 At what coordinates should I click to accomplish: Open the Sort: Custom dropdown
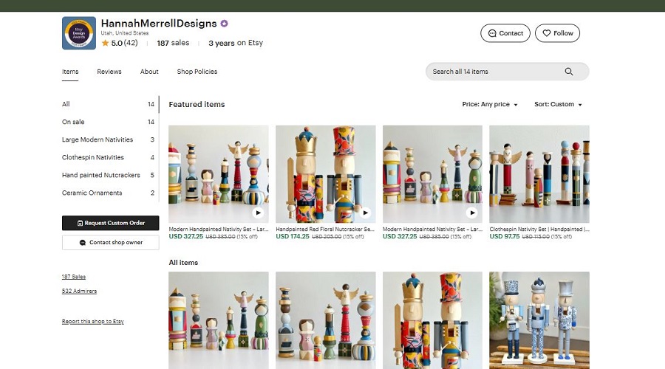tap(558, 105)
